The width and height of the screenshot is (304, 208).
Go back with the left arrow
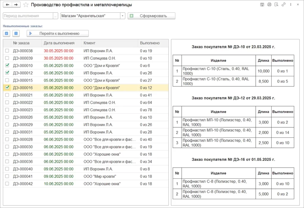click(7, 5)
